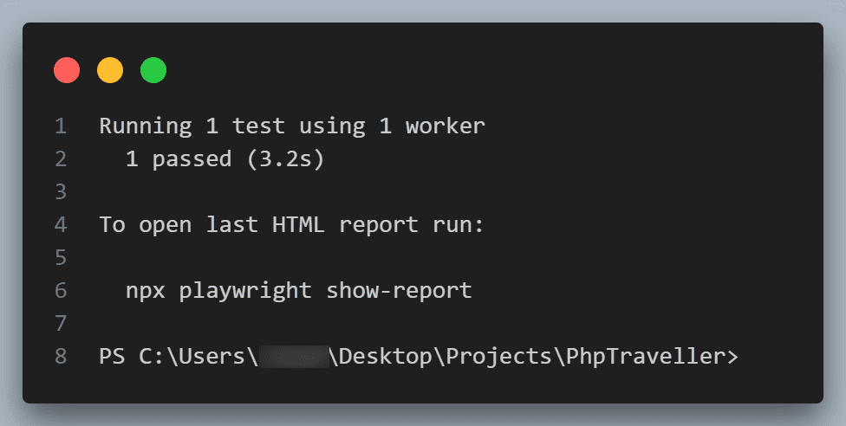Select line number 3
This screenshot has width=846, height=426.
coord(61,192)
